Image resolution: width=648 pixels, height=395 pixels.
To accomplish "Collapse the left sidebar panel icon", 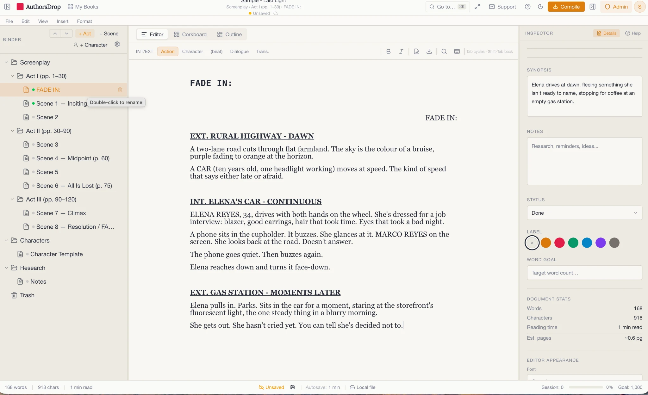I will (x=7, y=7).
